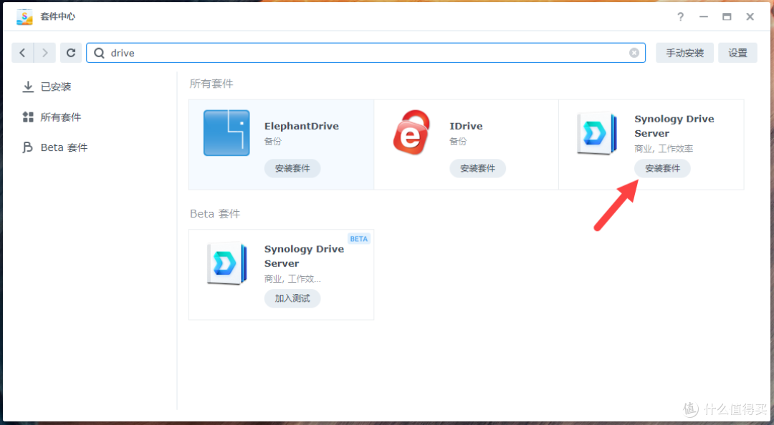The width and height of the screenshot is (774, 425).
Task: Install the ElephantDrive package
Action: [x=292, y=168]
